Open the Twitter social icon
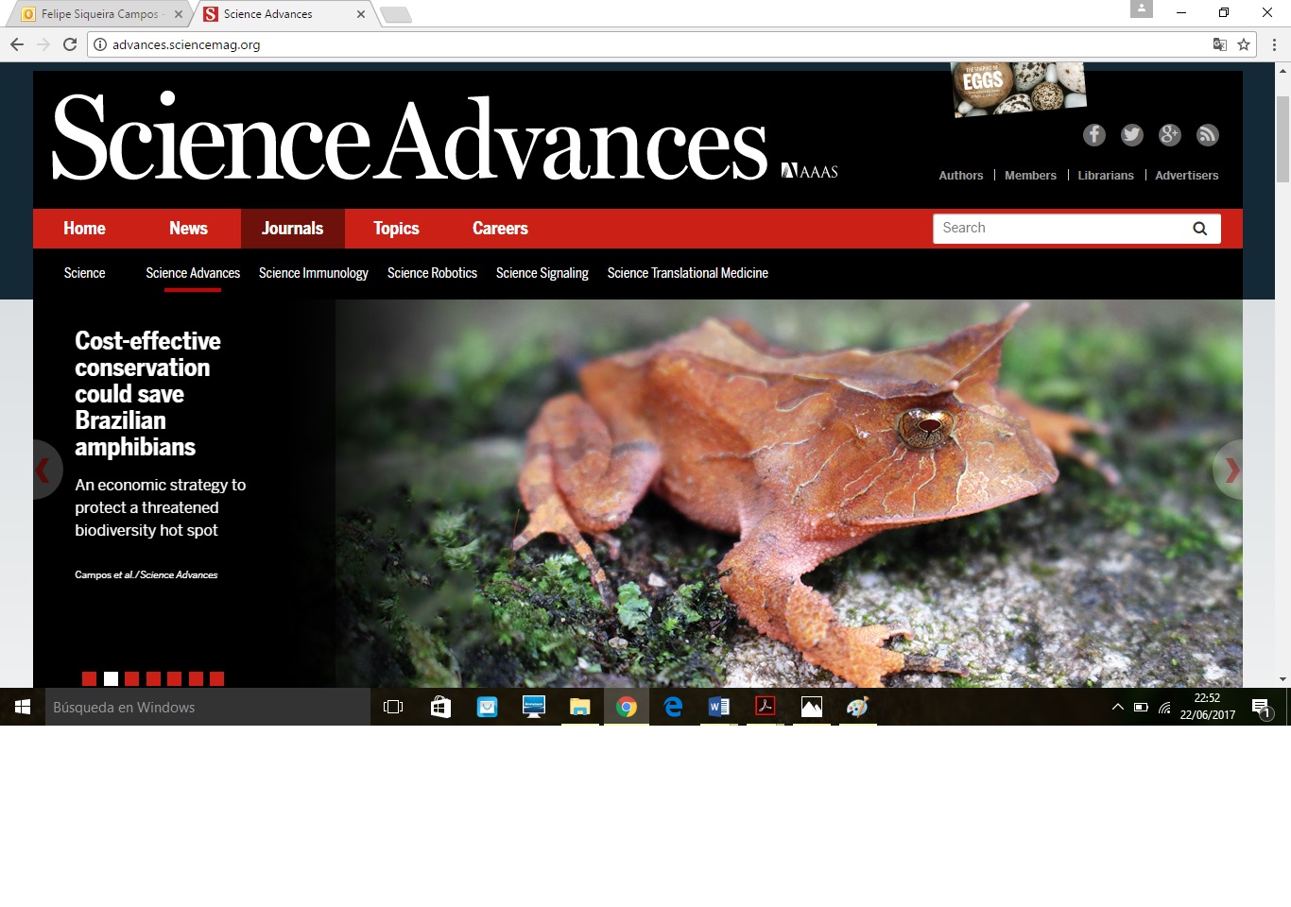Image resolution: width=1291 pixels, height=907 pixels. pyautogui.click(x=1131, y=135)
